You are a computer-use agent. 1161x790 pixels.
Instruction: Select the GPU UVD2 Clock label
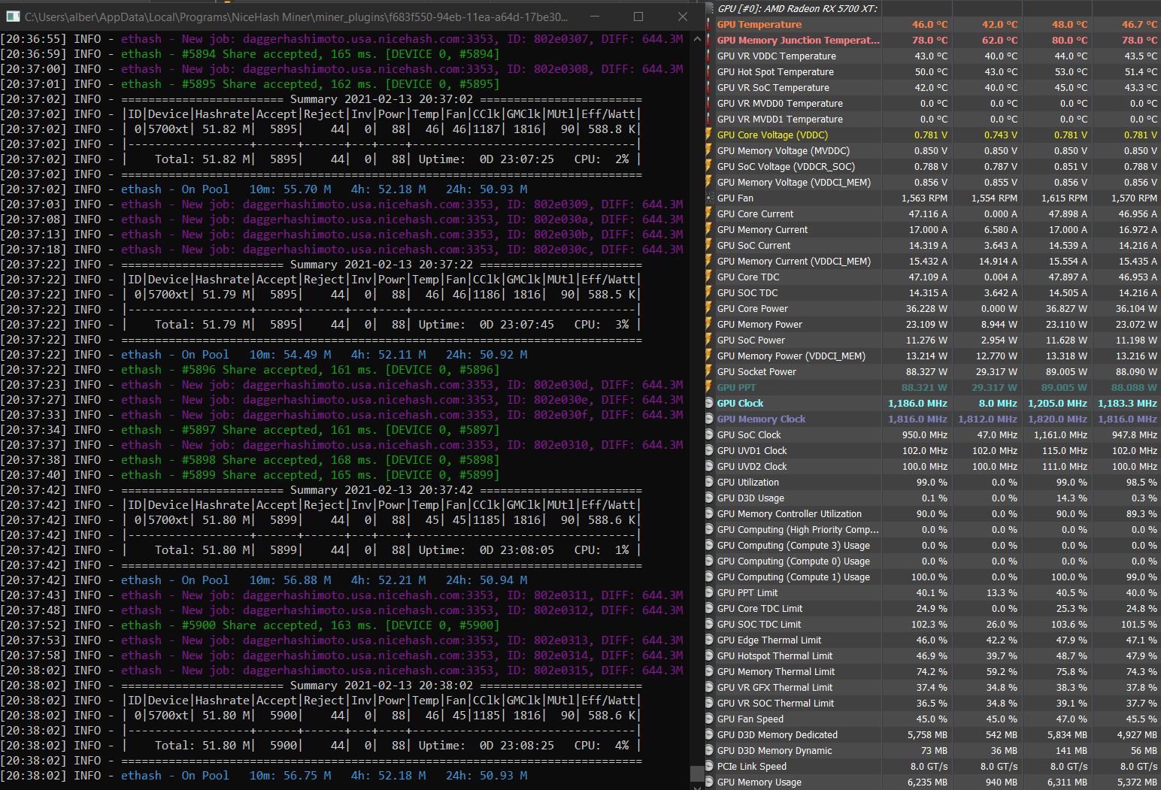click(752, 466)
